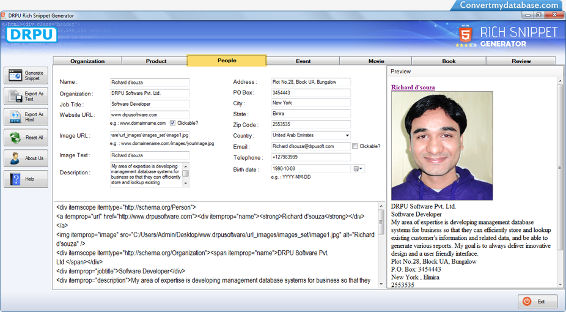
Task: Click the code output scroll down arrow
Action: (381, 284)
